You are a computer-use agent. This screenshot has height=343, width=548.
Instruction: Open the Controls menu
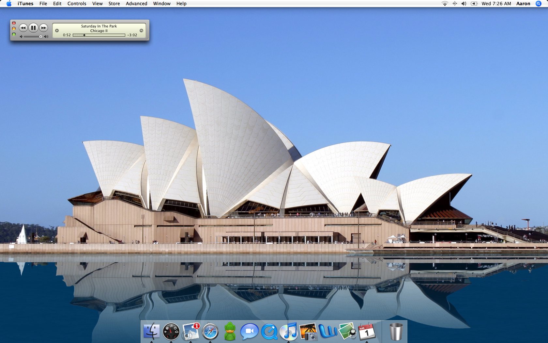[77, 4]
